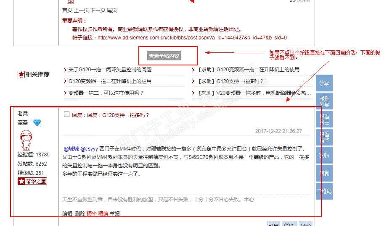Open 变频器一拖二，可以这样使用吗？

pyautogui.click(x=106, y=93)
